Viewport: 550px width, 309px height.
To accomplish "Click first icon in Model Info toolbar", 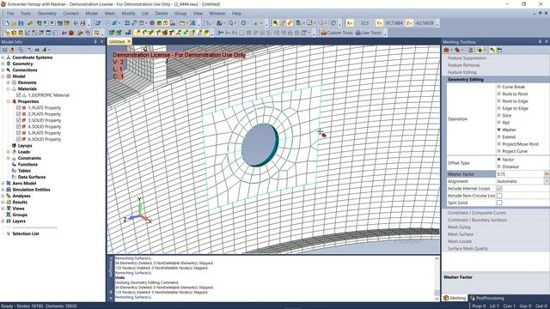I will pos(5,50).
